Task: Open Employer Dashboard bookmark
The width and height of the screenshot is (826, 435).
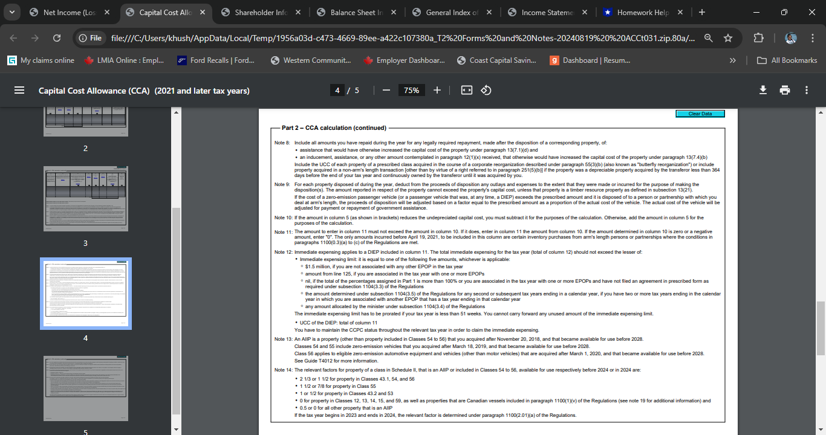Action: (x=404, y=60)
